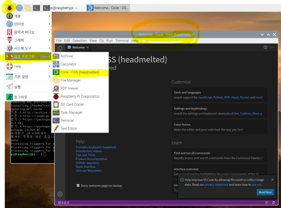
Task: Open the file manager folders icon in taskbar
Action: pyautogui.click(x=28, y=8)
